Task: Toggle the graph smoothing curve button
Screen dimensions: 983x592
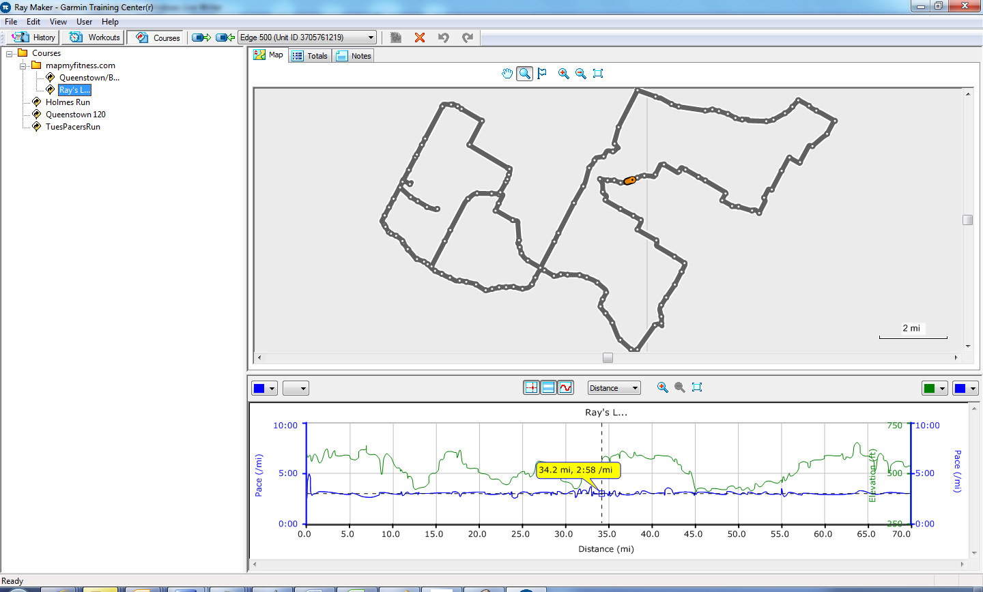Action: click(565, 387)
